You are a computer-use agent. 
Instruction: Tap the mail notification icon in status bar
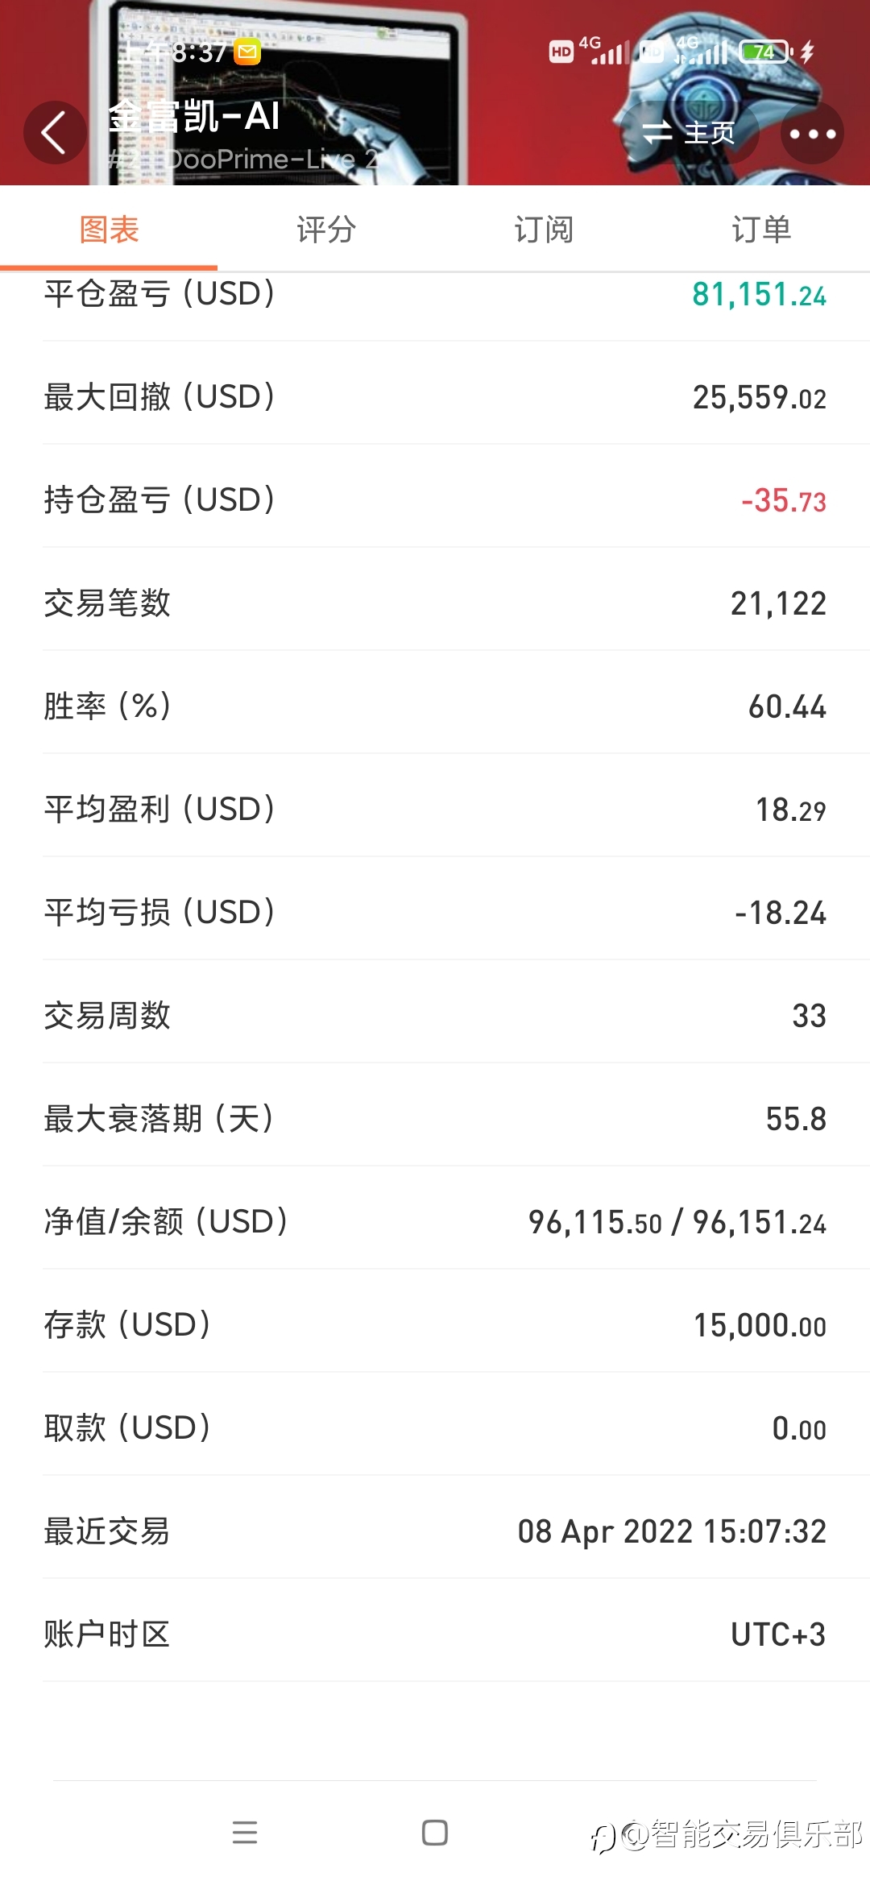point(247,52)
